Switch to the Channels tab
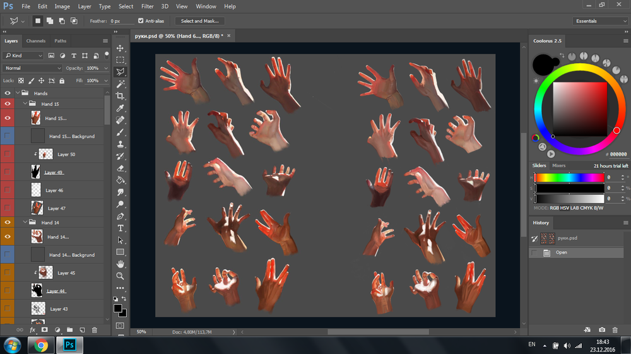This screenshot has width=631, height=354. 35,41
